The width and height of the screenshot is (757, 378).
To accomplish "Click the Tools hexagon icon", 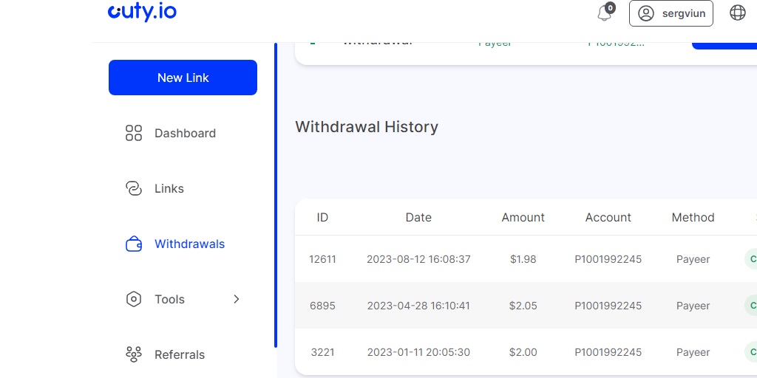I will pyautogui.click(x=134, y=300).
